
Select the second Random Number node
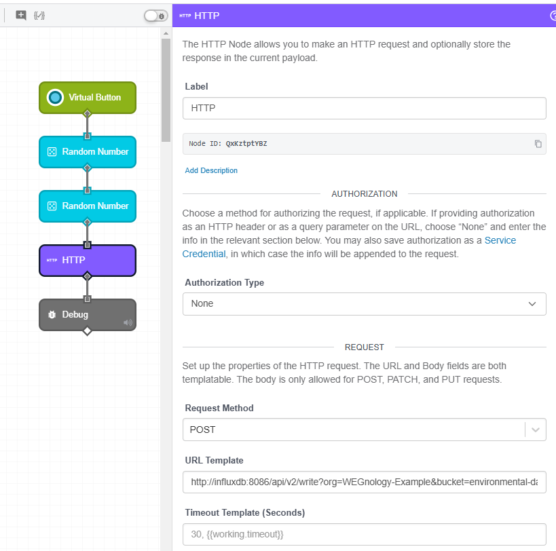pyautogui.click(x=87, y=206)
